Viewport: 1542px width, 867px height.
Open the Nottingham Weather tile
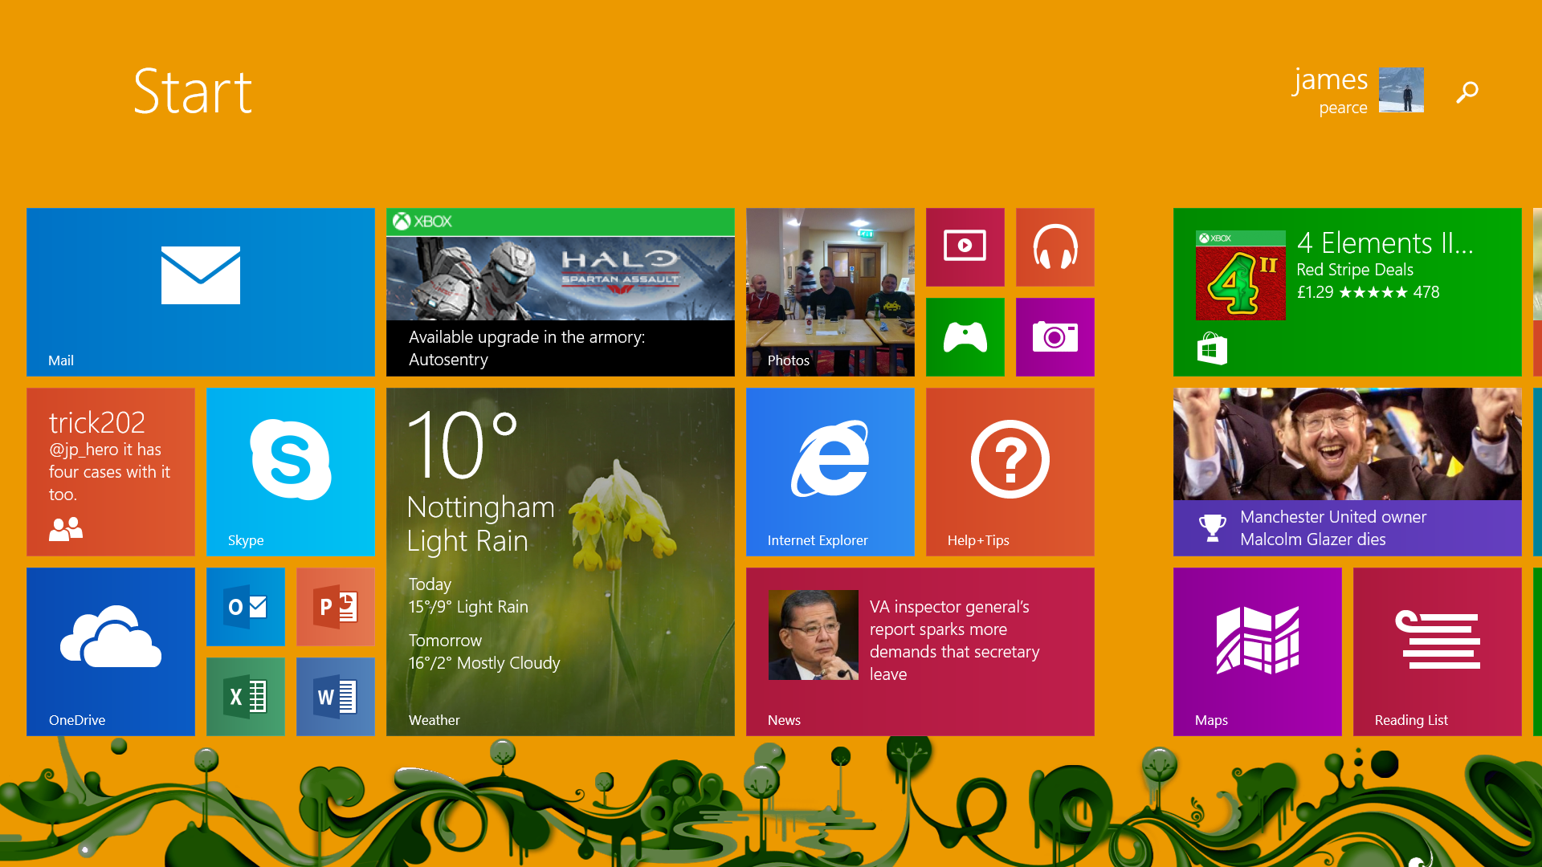tap(560, 561)
